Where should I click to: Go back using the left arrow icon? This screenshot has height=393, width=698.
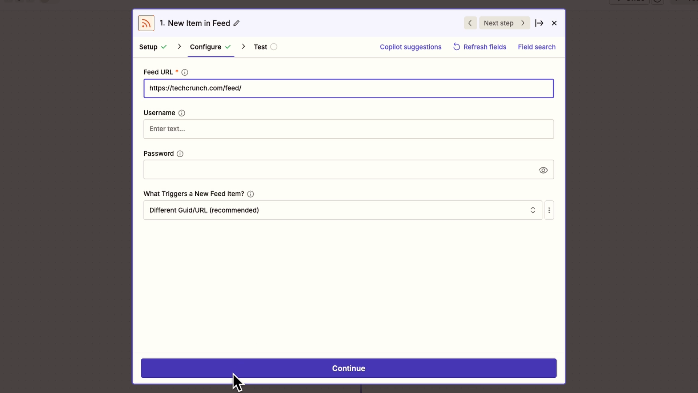[x=470, y=23]
